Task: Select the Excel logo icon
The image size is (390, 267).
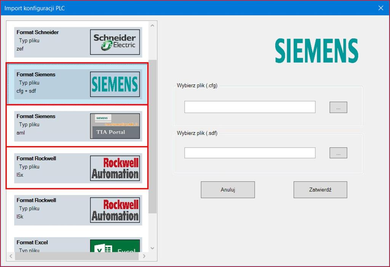Action: tap(115, 246)
